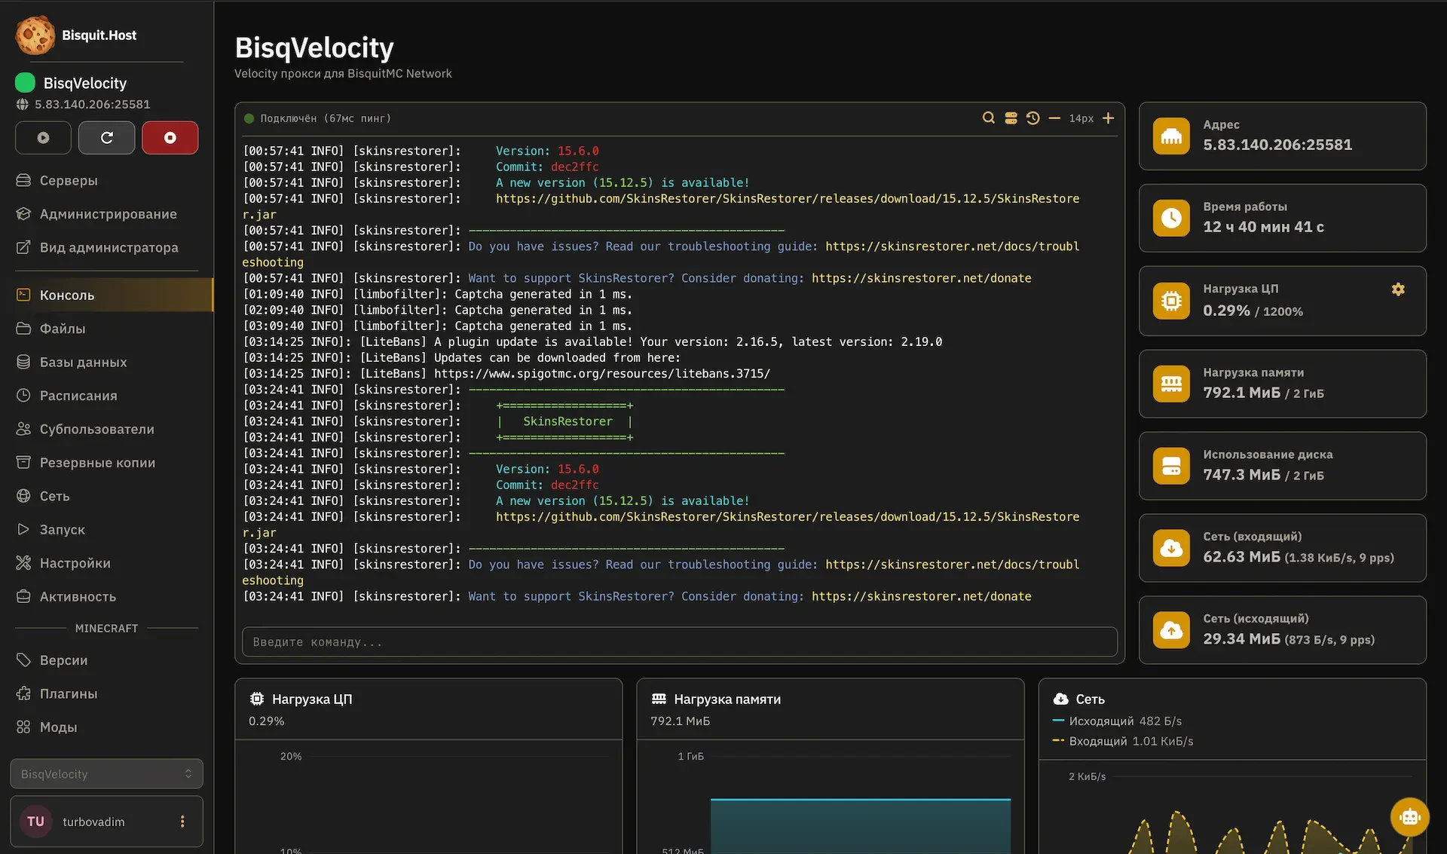
Task: Go to Администрирование section
Action: [106, 214]
